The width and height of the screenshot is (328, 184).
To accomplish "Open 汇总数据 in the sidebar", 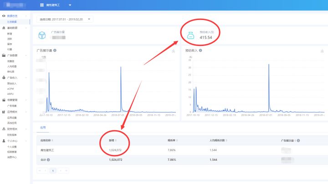I will tap(12, 22).
